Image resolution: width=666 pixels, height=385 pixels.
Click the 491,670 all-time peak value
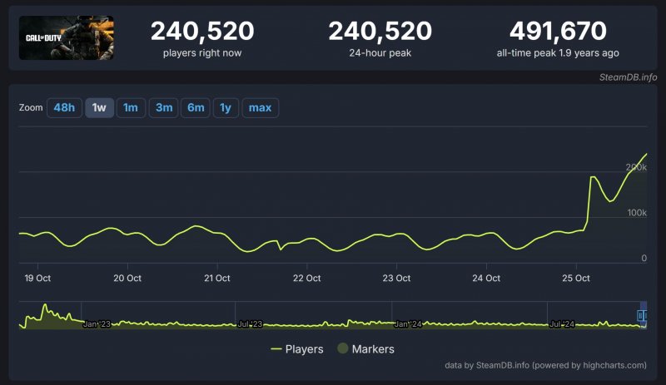point(558,31)
